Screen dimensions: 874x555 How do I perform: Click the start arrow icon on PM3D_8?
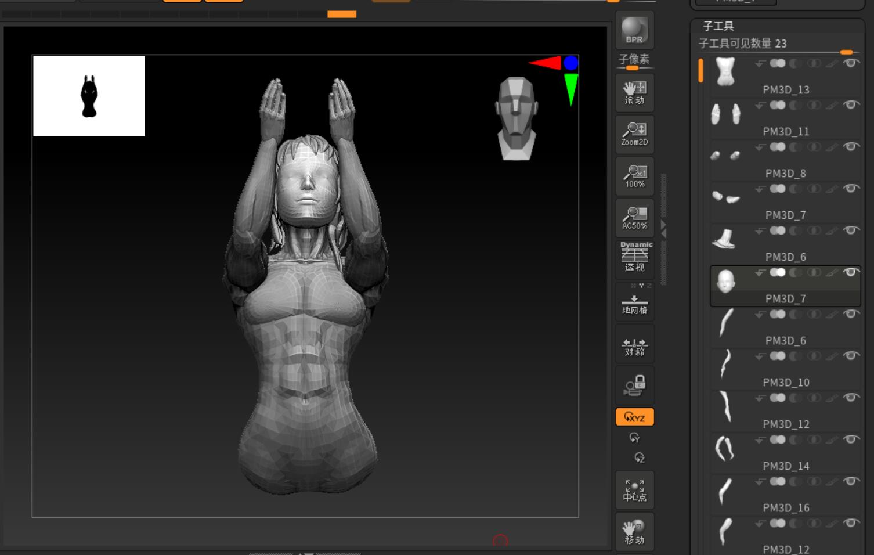[760, 147]
